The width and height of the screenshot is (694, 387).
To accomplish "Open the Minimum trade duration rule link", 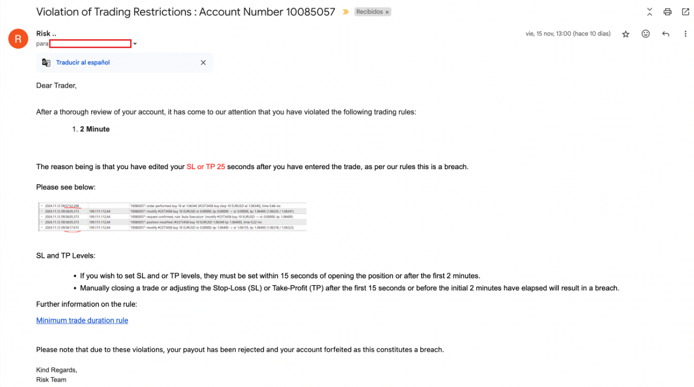I will pyautogui.click(x=82, y=321).
